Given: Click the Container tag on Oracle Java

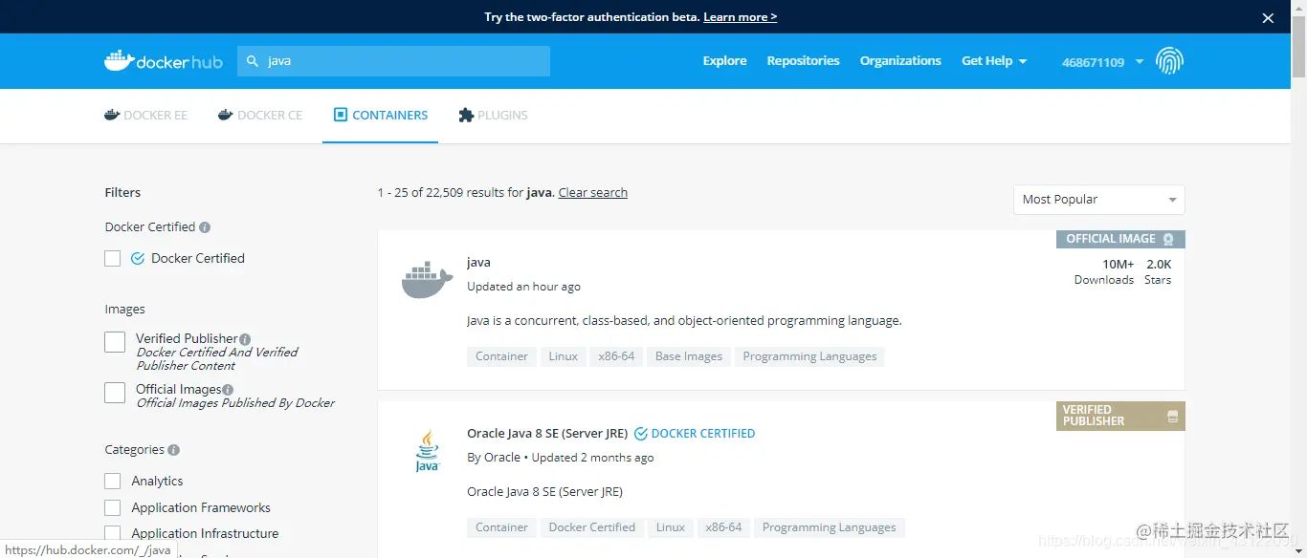Looking at the screenshot, I should pos(501,527).
